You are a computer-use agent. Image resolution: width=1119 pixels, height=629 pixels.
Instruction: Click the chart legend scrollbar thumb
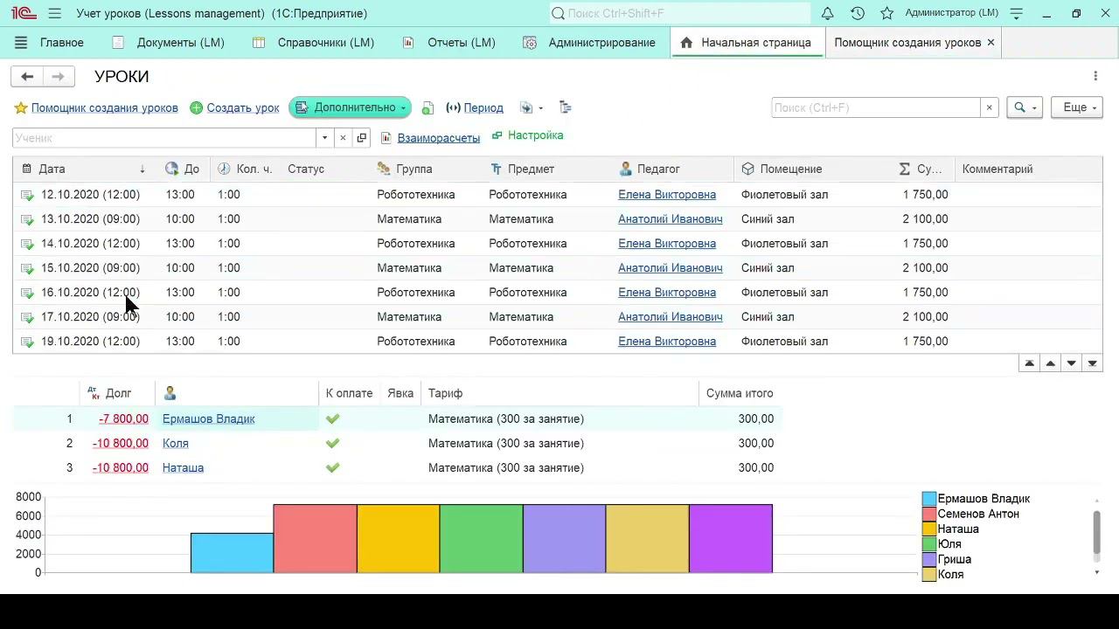pyautogui.click(x=1096, y=532)
